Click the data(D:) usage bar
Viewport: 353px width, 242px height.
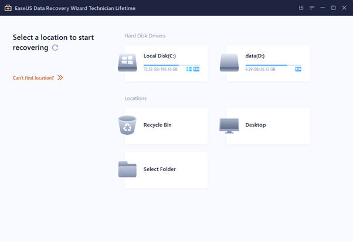point(273,65)
